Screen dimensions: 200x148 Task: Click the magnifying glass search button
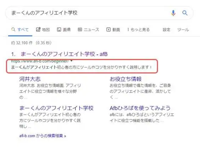click(x=185, y=13)
